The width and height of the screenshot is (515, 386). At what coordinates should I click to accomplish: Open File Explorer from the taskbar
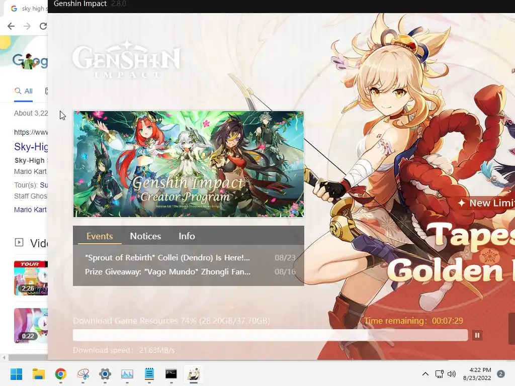38,374
